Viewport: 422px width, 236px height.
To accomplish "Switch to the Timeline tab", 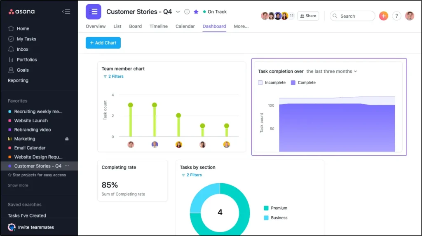I will coord(159,26).
